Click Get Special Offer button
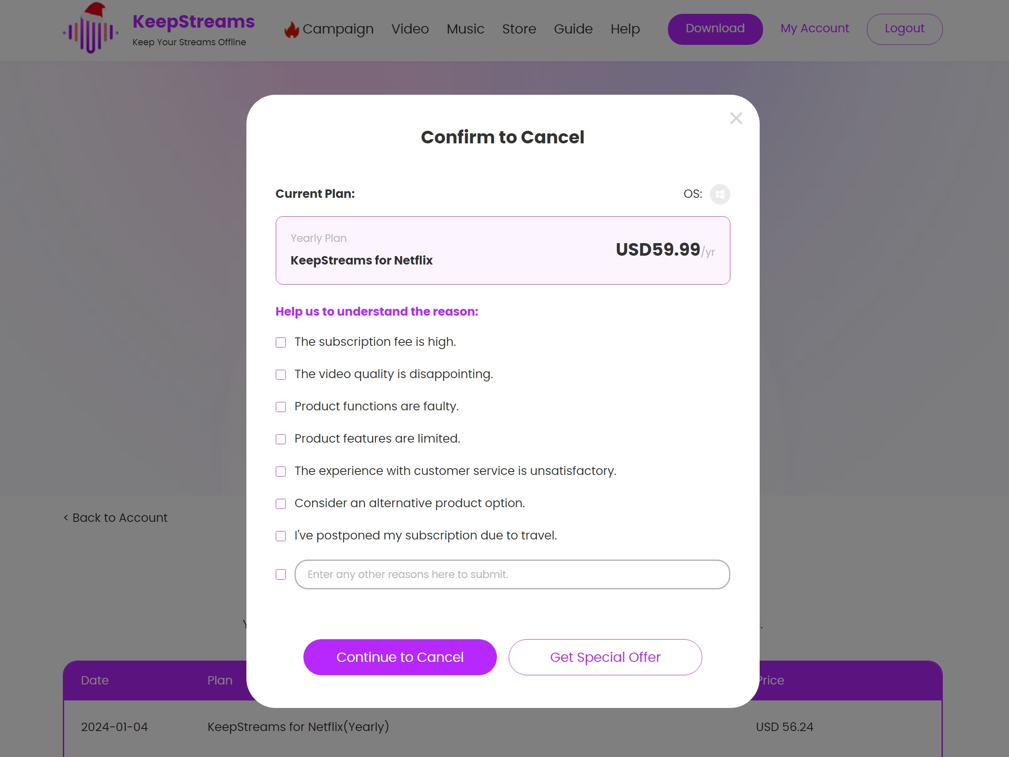The height and width of the screenshot is (757, 1009). click(x=605, y=657)
